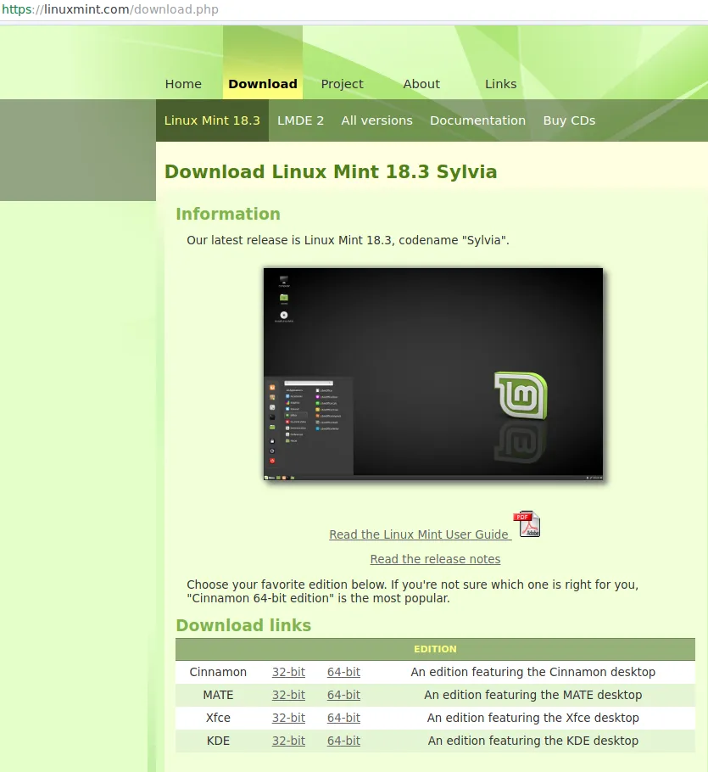Download KDE 32-bit edition

click(289, 741)
